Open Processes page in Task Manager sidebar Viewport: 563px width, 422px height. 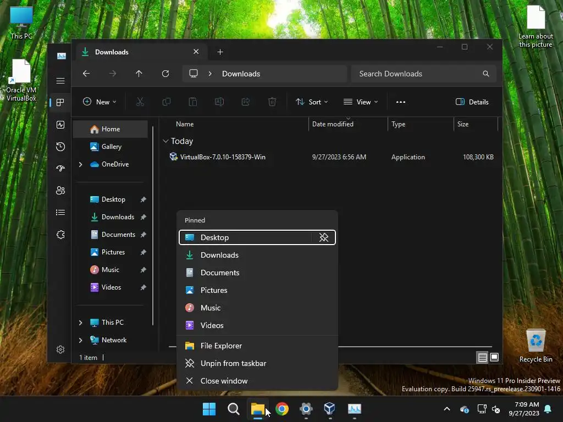[60, 103]
